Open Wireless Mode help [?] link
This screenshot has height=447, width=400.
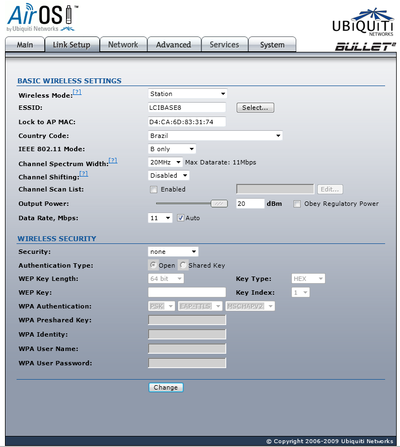click(77, 92)
